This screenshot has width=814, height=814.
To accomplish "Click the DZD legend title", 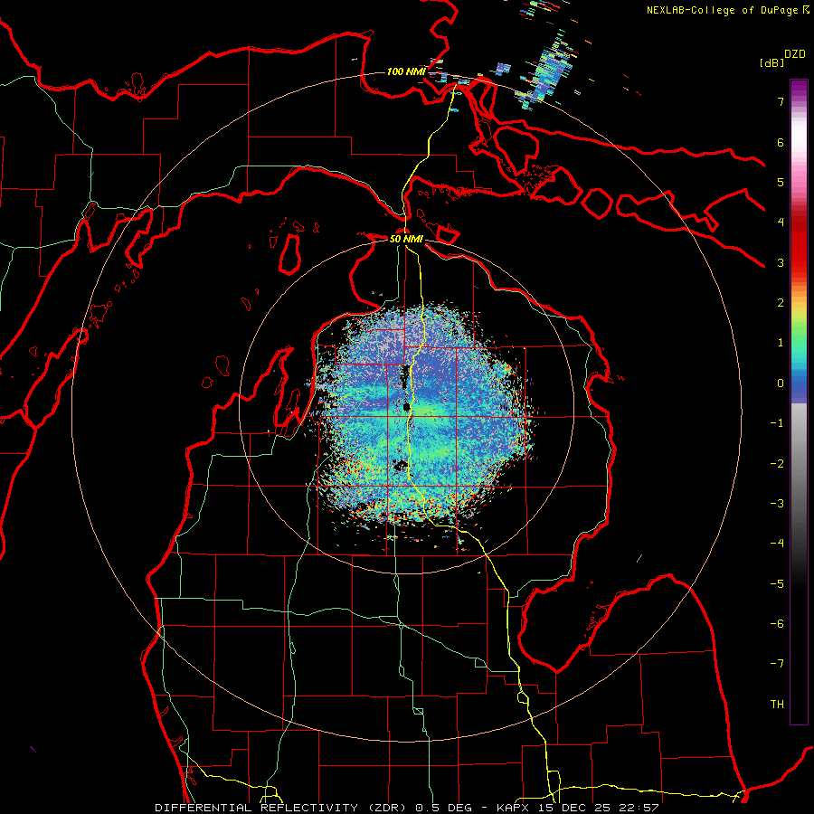I will [795, 54].
